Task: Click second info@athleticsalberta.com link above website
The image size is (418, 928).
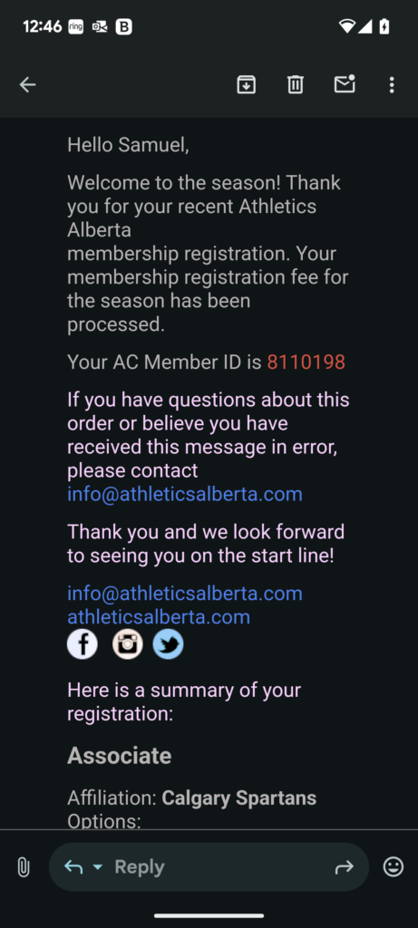Action: (x=185, y=593)
